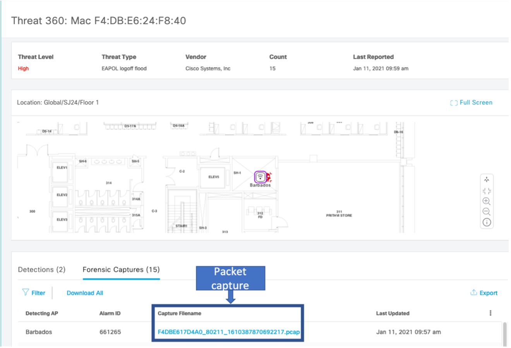Screen dimensions: 511x348
Task: Click the map recenter arrows icon
Action: [x=487, y=180]
